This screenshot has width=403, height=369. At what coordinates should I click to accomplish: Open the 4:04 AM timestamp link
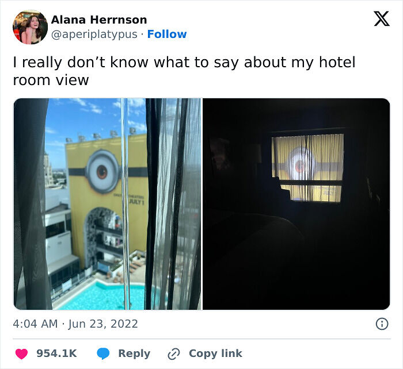tap(35, 324)
